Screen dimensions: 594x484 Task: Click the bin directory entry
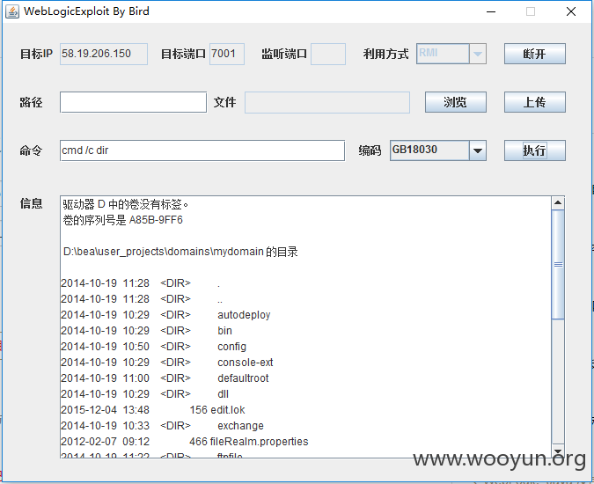[x=224, y=331]
